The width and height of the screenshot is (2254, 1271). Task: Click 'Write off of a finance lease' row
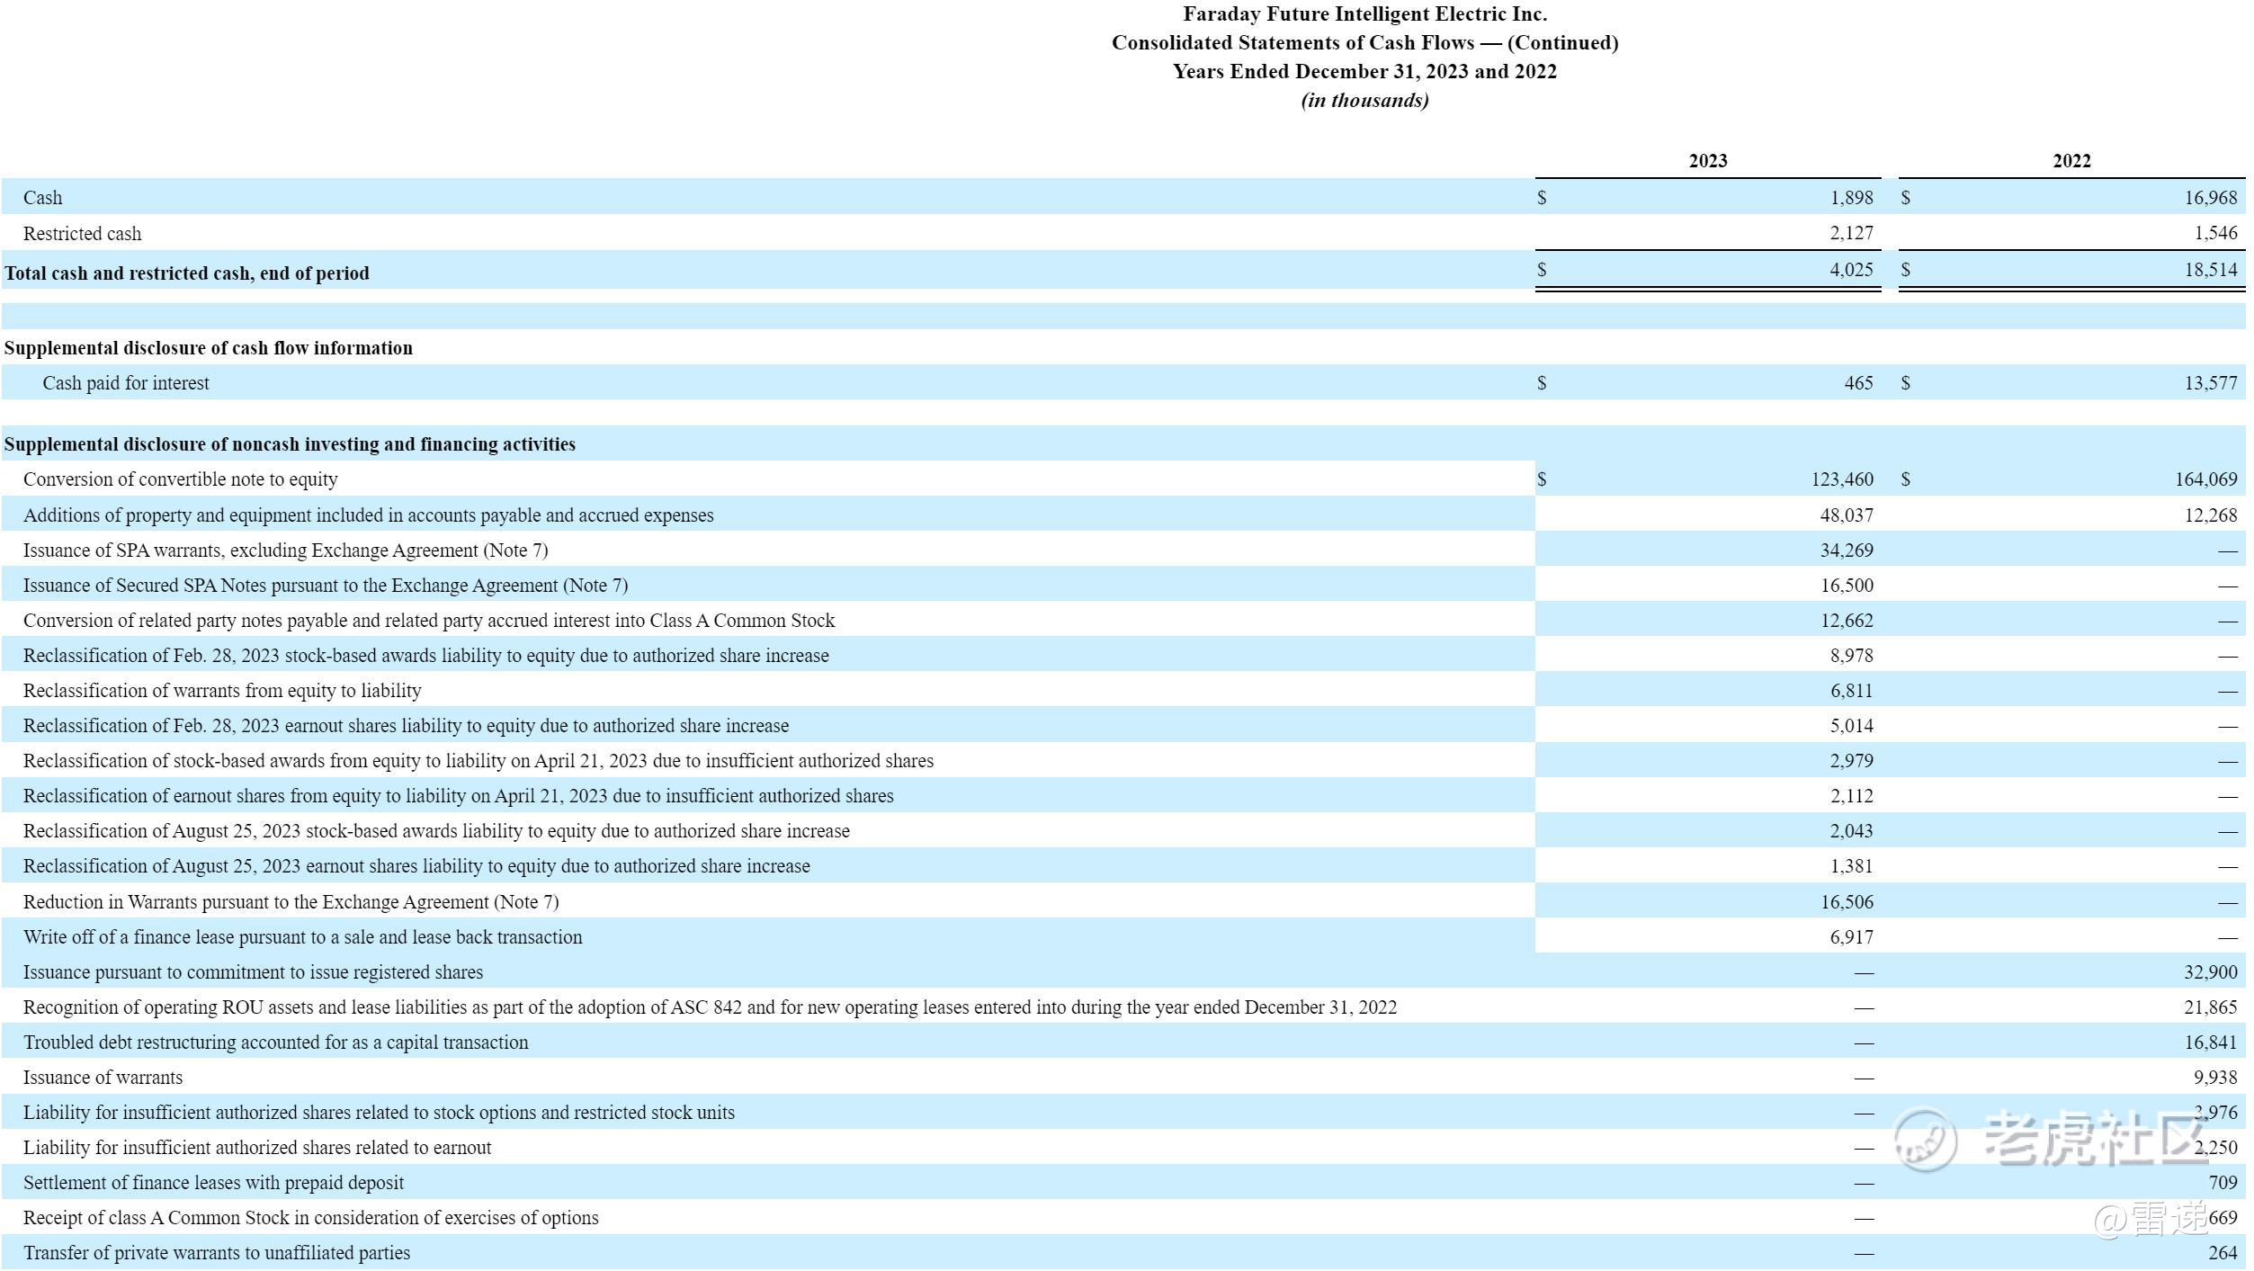point(302,937)
